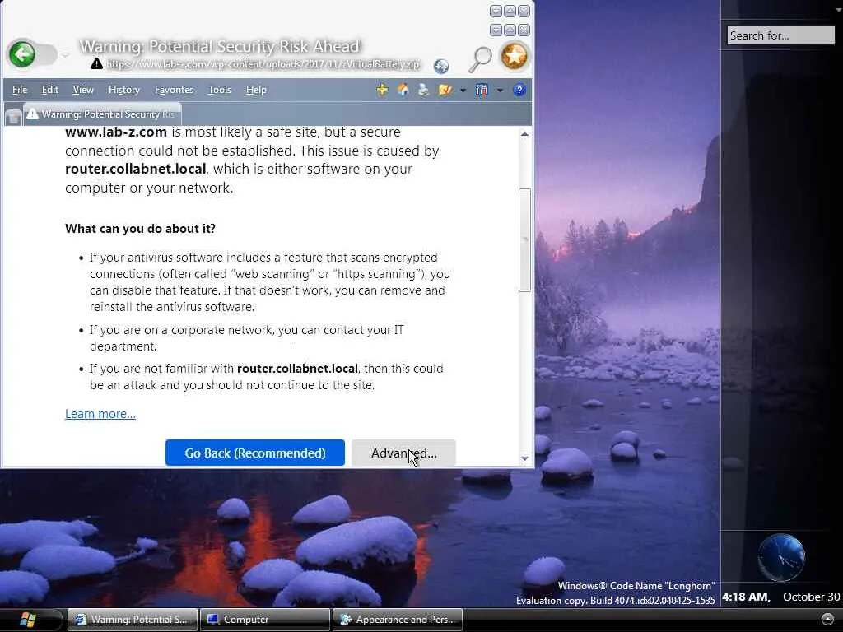Go to the Home page icon
This screenshot has height=632, width=843.
tap(403, 90)
